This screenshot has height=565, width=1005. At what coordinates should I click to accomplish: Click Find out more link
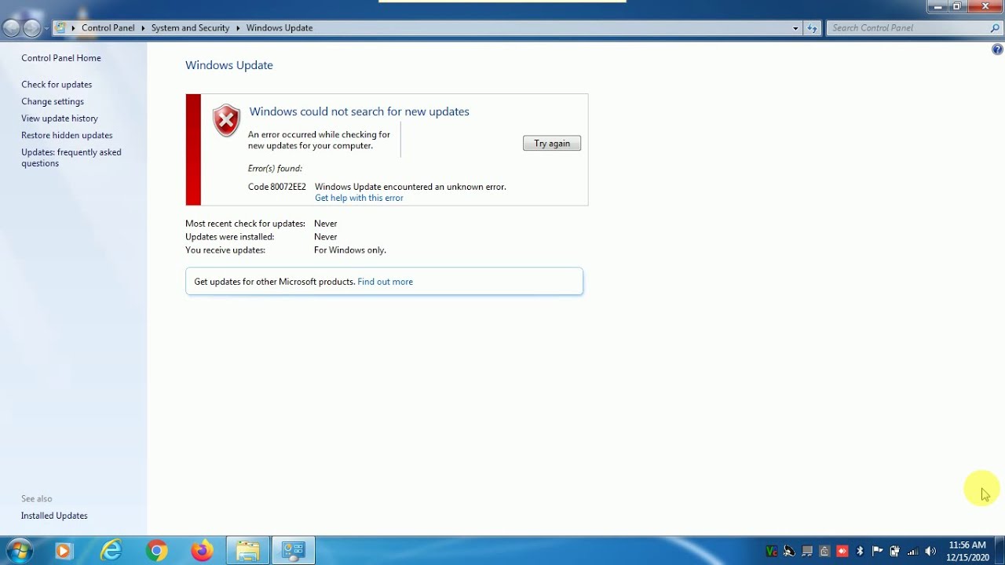[385, 282]
